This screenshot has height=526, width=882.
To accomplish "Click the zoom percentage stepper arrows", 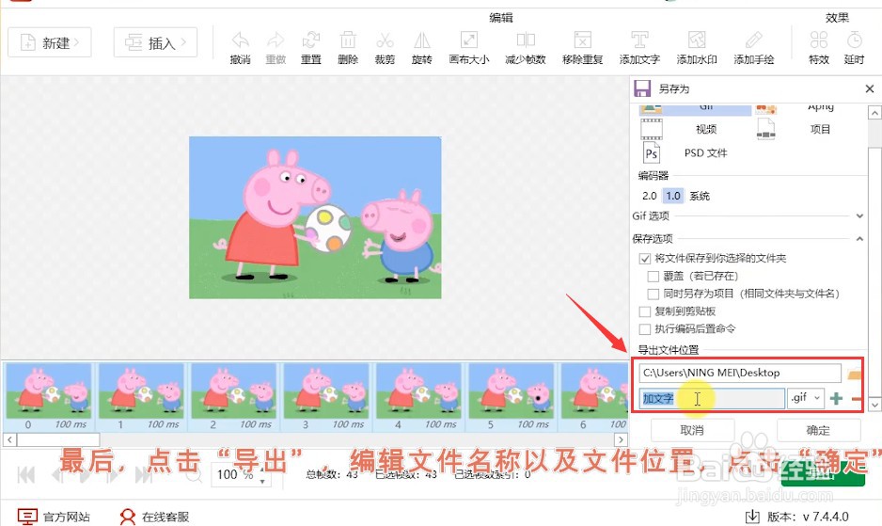I will point(262,475).
